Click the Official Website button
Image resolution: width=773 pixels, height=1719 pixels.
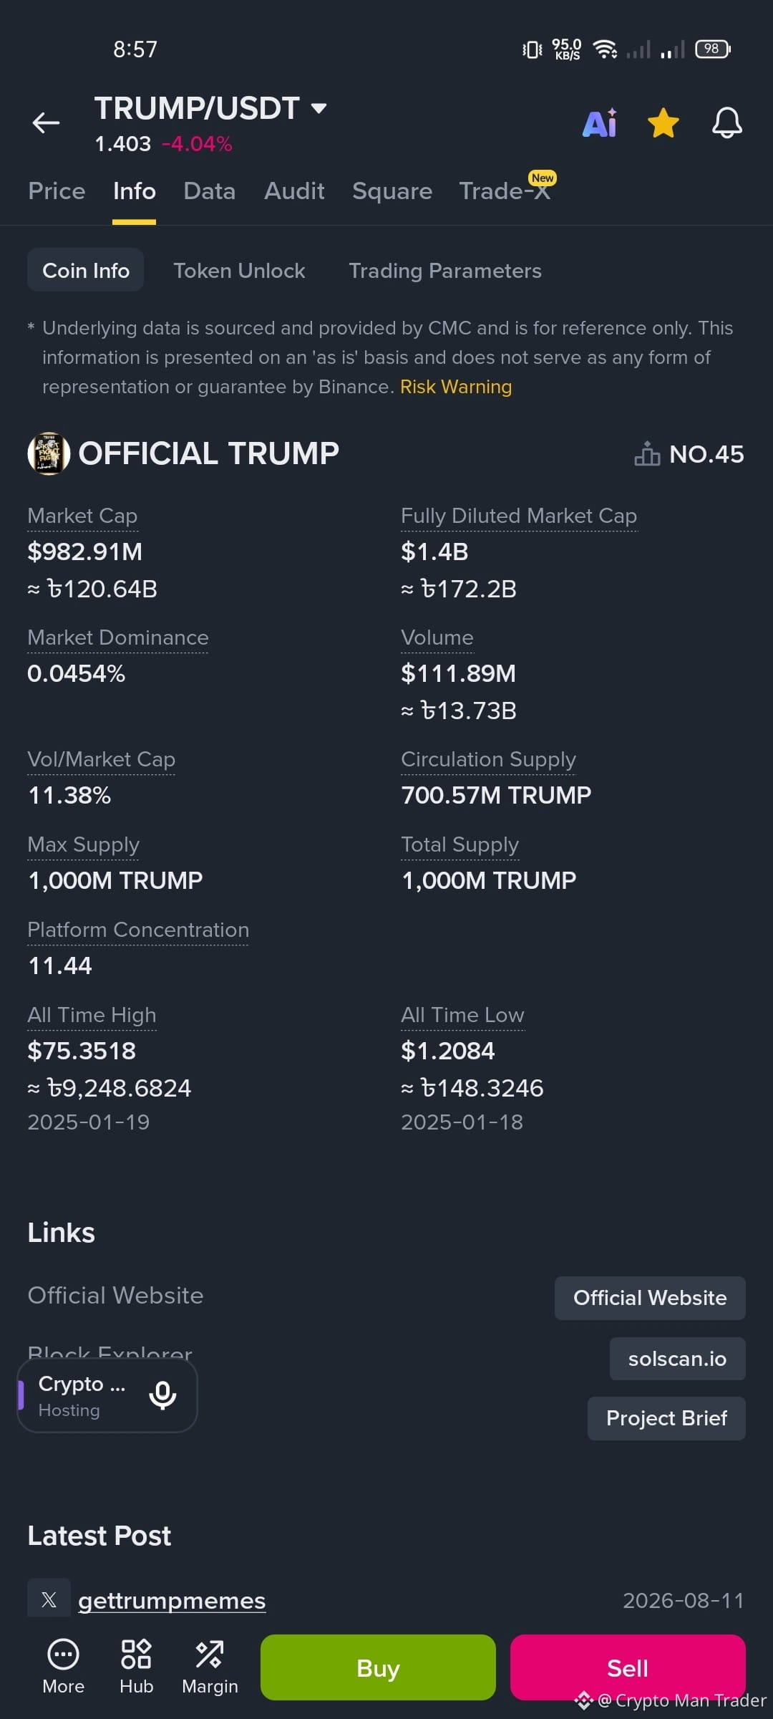[650, 1298]
